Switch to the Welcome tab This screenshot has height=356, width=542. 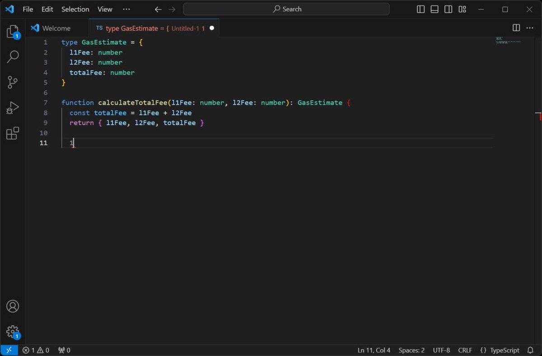point(56,28)
